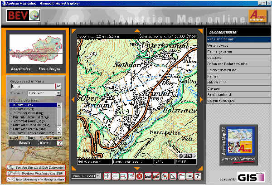The height and width of the screenshot is (185, 272).
Task: Select the crosshair coordinate point tool
Action: 165,176
